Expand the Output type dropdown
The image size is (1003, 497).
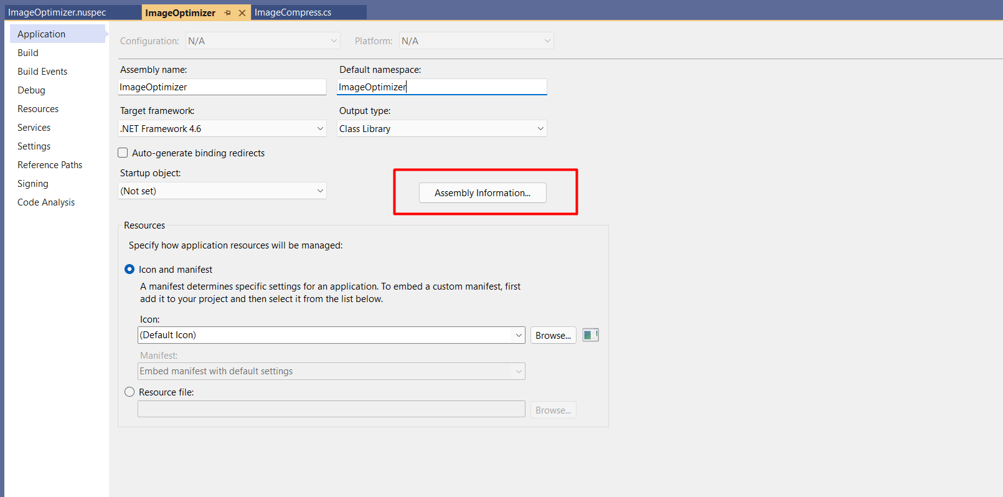[442, 128]
